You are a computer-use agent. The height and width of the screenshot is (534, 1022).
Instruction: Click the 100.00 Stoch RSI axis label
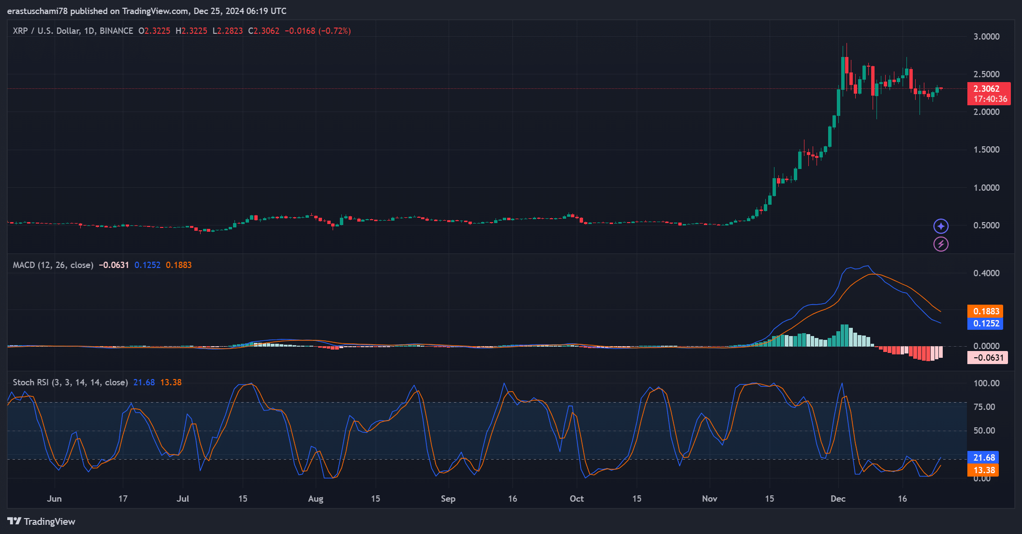click(986, 383)
